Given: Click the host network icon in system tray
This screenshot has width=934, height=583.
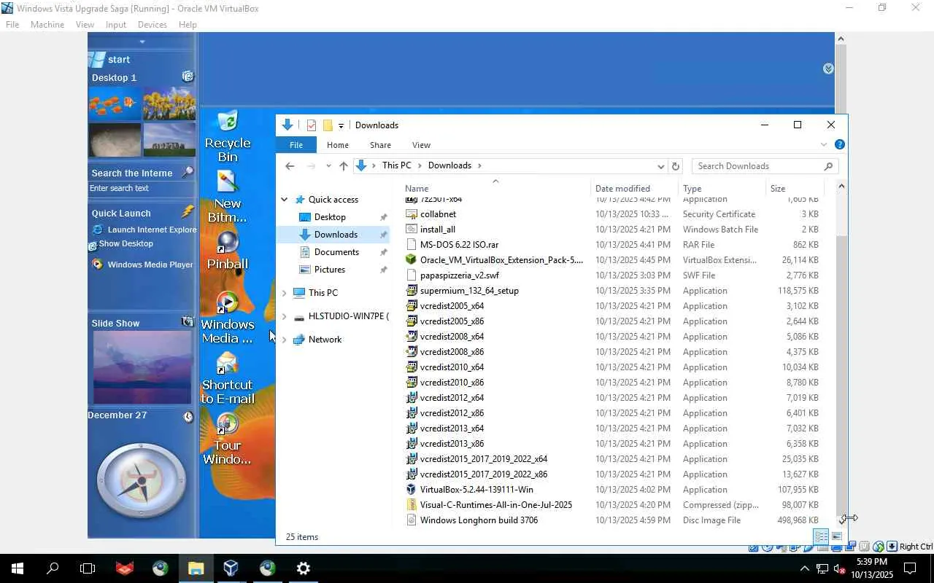Looking at the screenshot, I should [x=822, y=568].
